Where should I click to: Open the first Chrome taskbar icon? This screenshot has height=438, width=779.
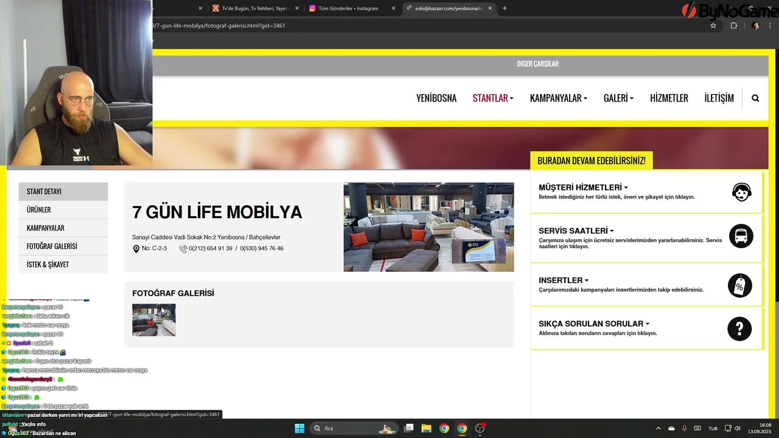click(x=444, y=428)
